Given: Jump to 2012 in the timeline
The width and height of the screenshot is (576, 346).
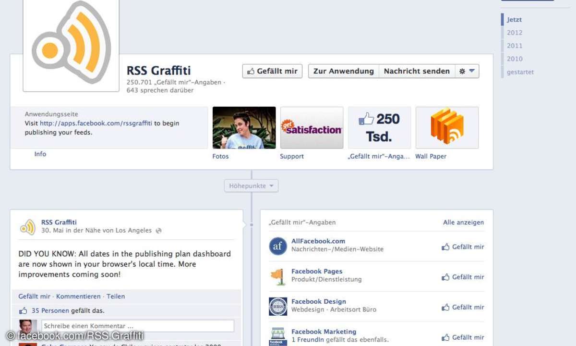Looking at the screenshot, I should pos(515,33).
